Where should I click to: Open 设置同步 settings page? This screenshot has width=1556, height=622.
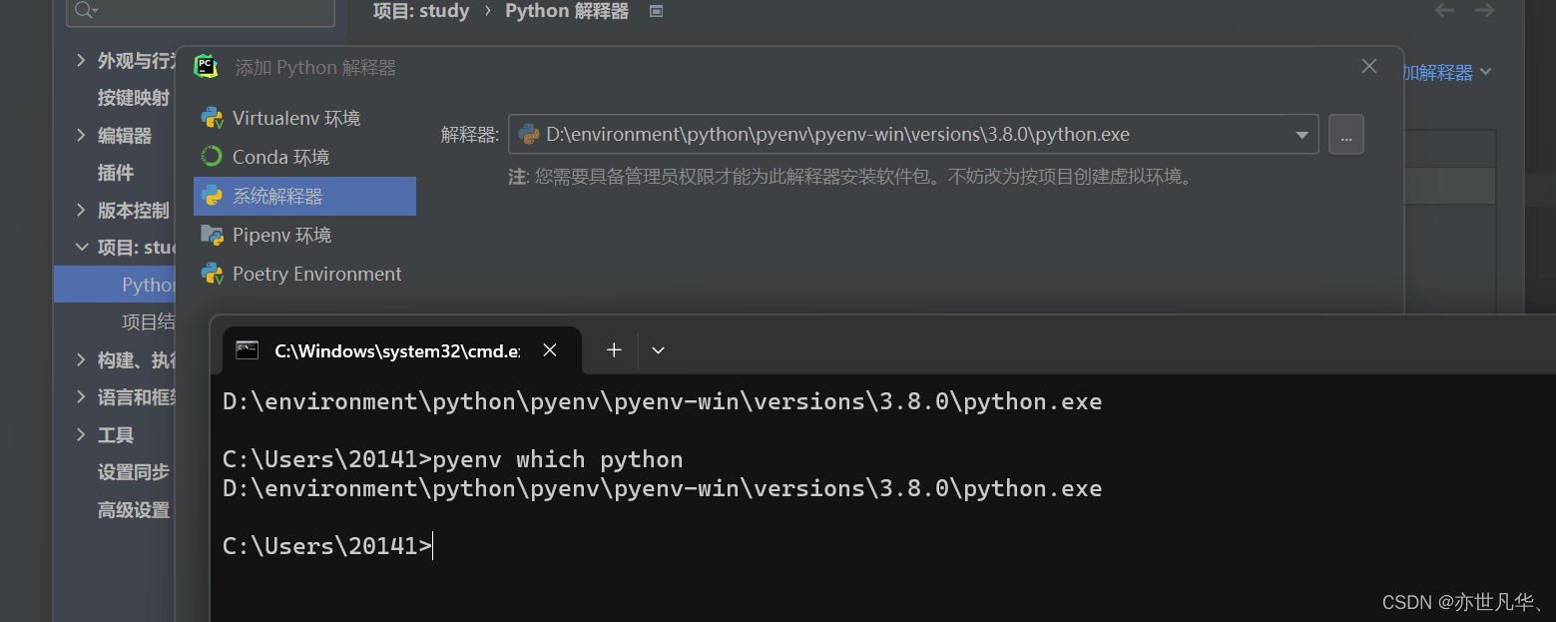[134, 472]
